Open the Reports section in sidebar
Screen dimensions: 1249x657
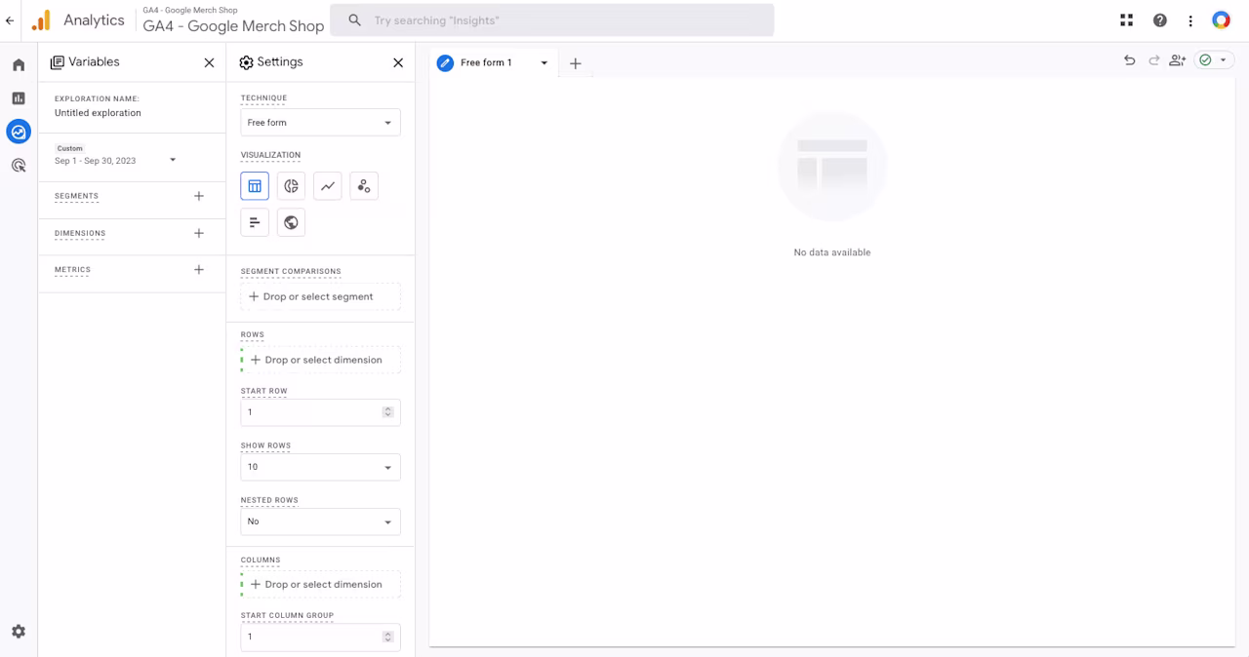[19, 98]
